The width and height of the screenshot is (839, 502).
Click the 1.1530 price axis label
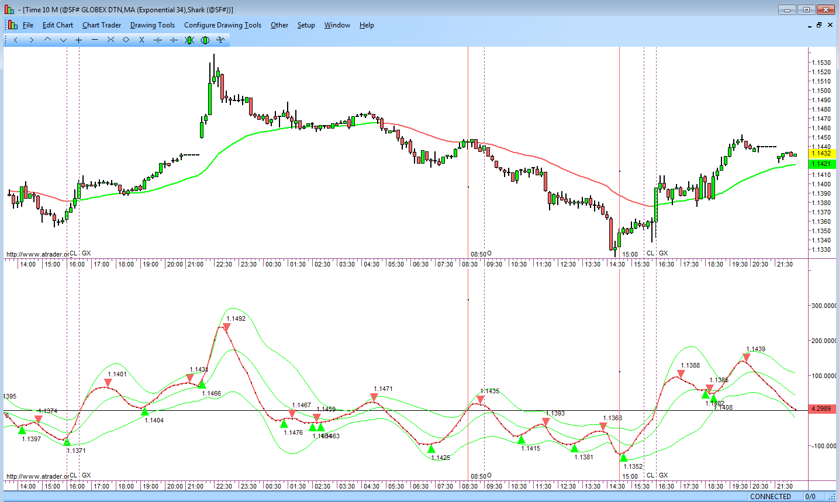(x=821, y=63)
